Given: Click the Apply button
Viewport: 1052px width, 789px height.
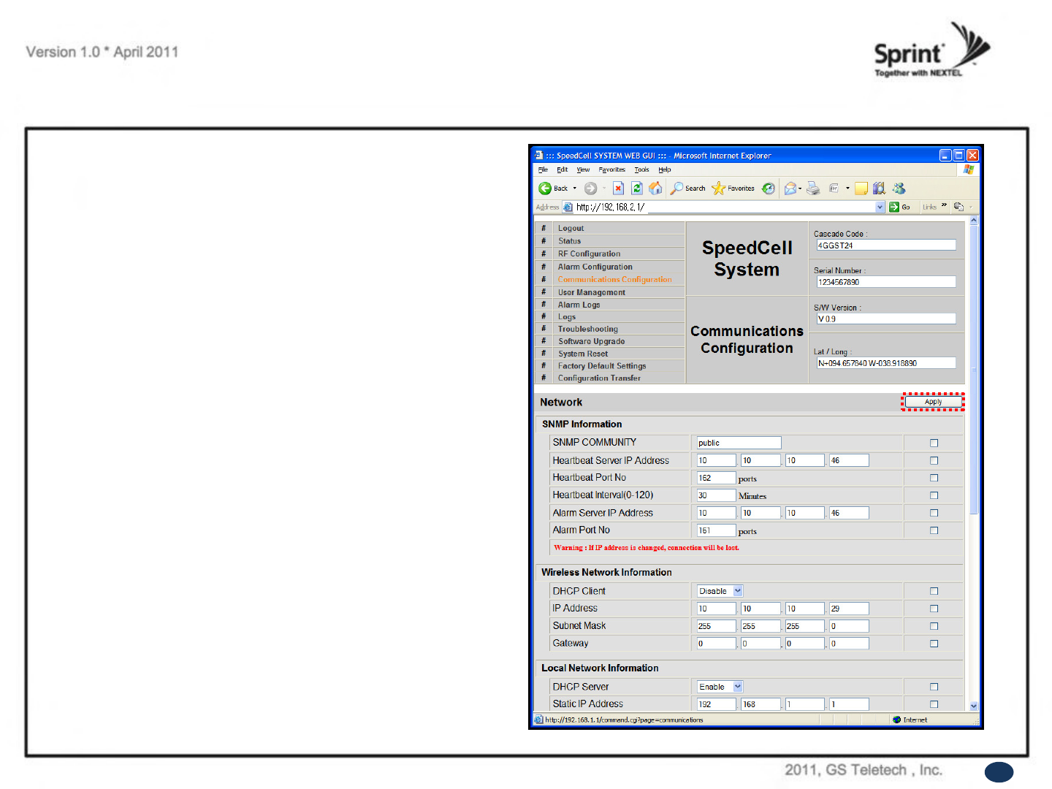Looking at the screenshot, I should [x=934, y=402].
